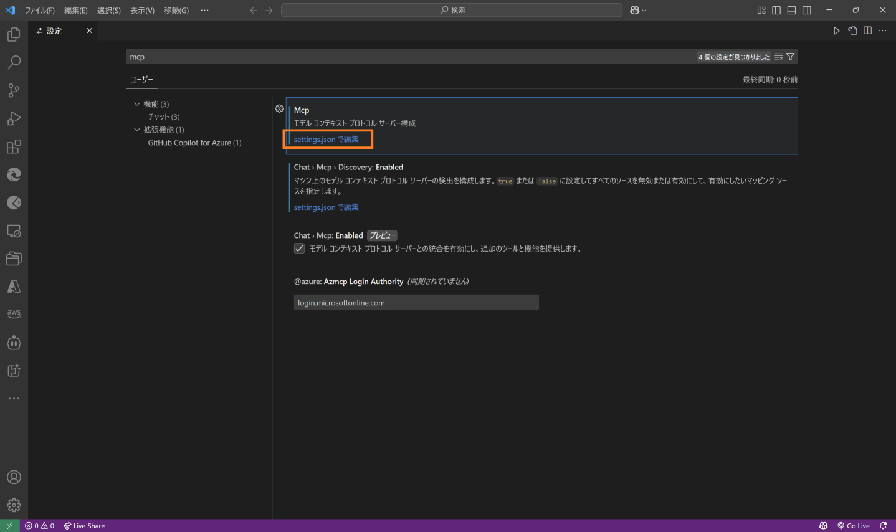Viewport: 896px width, 532px height.
Task: Click Mcp 'settings.json で編集' link
Action: click(326, 139)
